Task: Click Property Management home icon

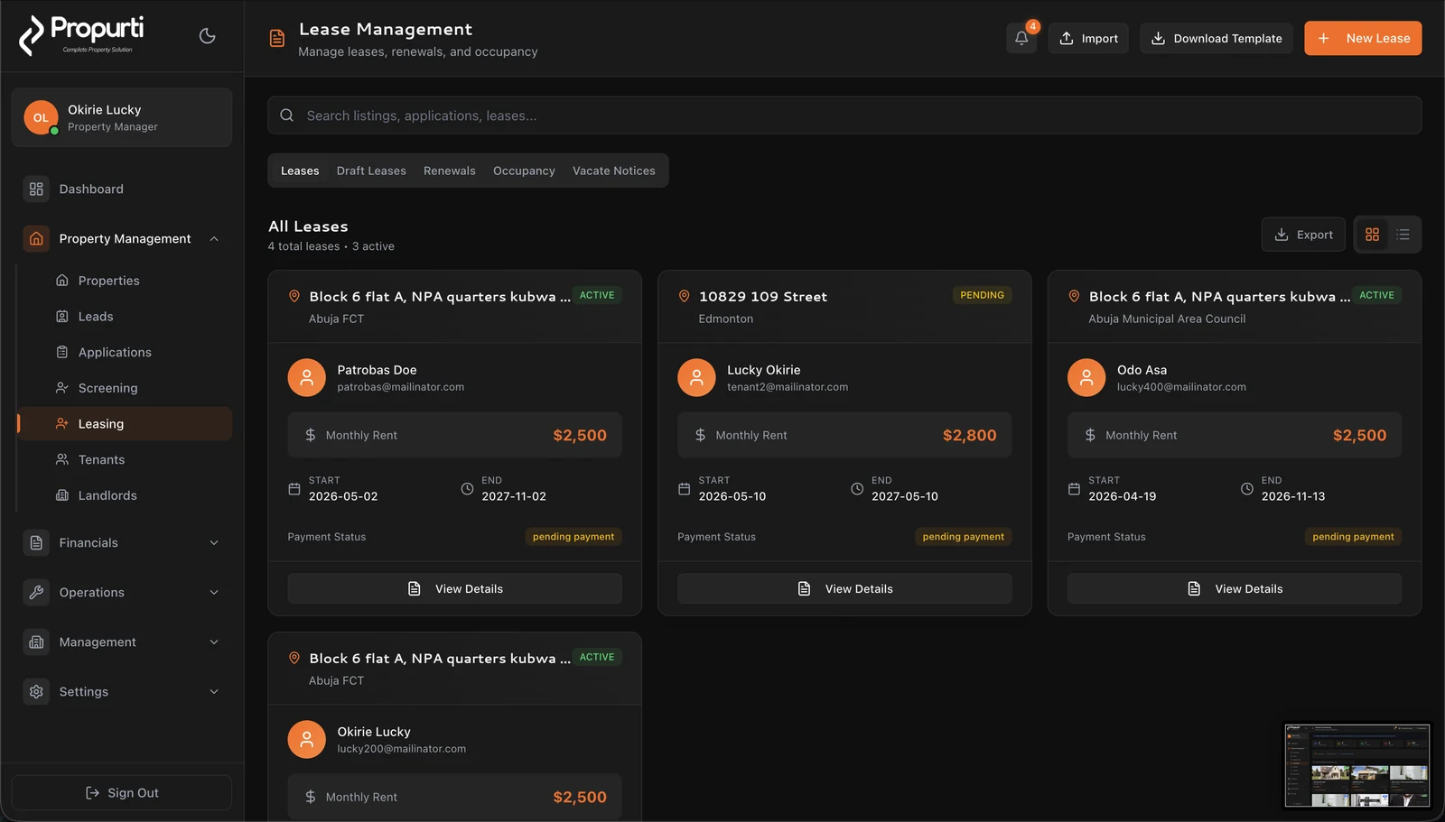Action: pyautogui.click(x=36, y=238)
